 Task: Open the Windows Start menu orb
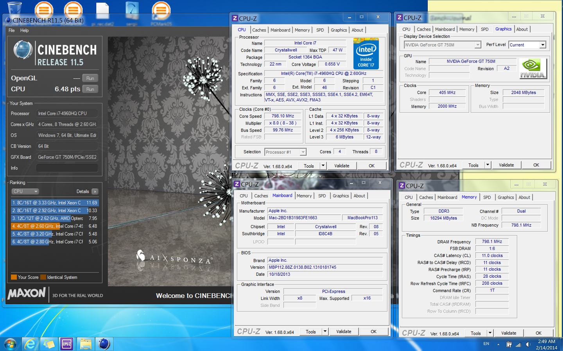tap(10, 344)
